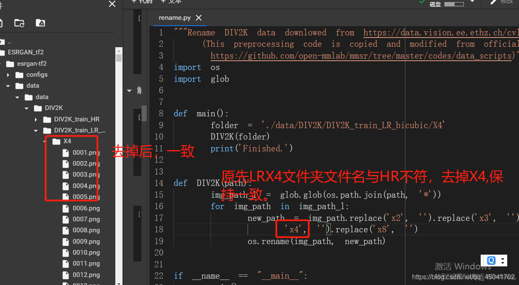Click the file icon beside 0012.png
Viewport: 519px width, 285px height.
point(66,275)
